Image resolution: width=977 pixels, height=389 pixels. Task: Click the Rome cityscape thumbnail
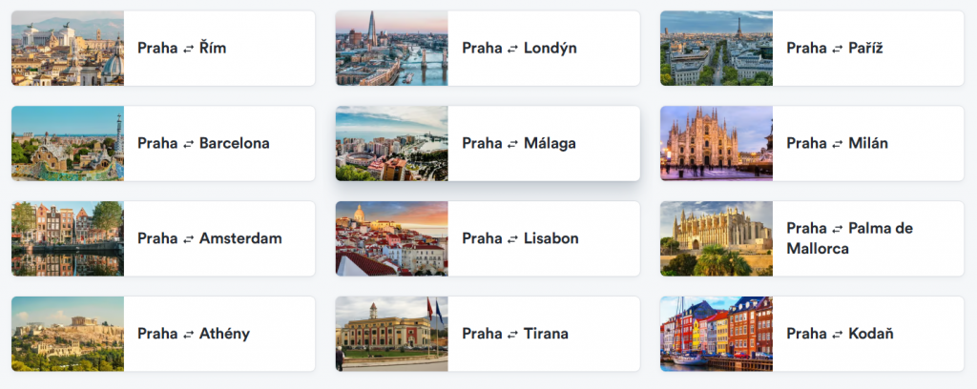(68, 48)
